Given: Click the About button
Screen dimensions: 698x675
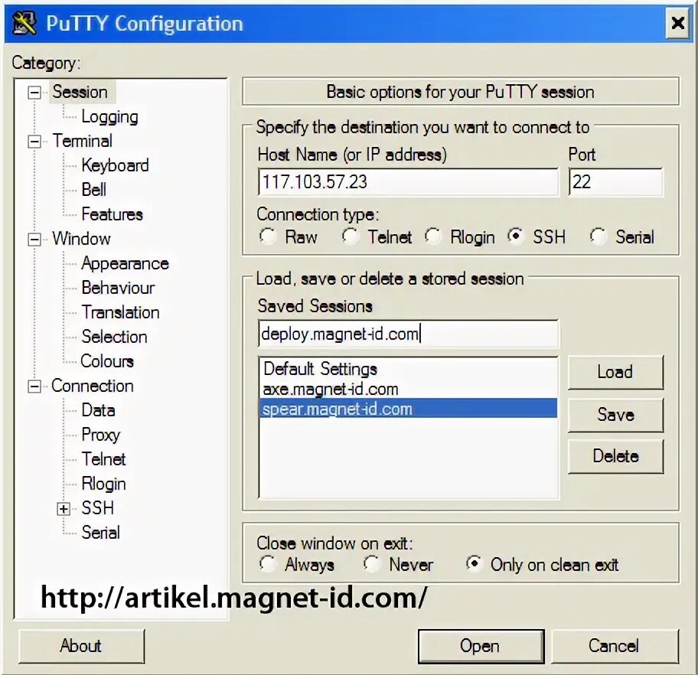Looking at the screenshot, I should pos(81,646).
